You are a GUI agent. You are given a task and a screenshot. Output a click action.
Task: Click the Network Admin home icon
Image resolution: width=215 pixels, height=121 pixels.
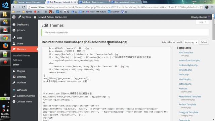point(35,17)
